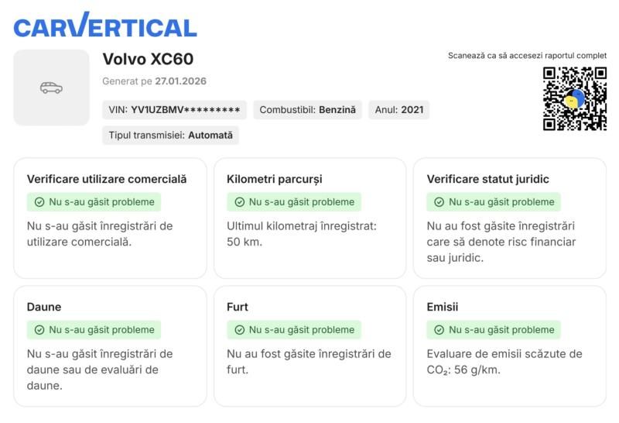Select the Tipul transmisiei: Automată chip

pos(170,135)
